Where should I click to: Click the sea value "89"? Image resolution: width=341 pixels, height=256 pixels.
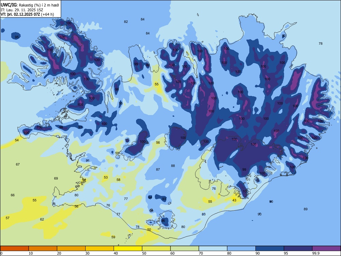pyautogui.click(x=306, y=209)
